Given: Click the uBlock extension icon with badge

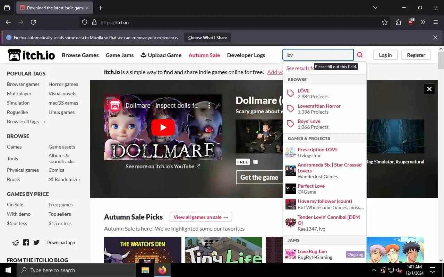Looking at the screenshot, I should pos(411,22).
